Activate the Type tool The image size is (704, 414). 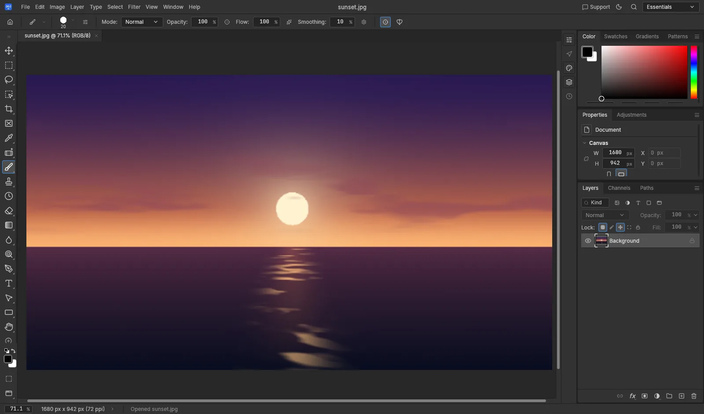tap(9, 283)
